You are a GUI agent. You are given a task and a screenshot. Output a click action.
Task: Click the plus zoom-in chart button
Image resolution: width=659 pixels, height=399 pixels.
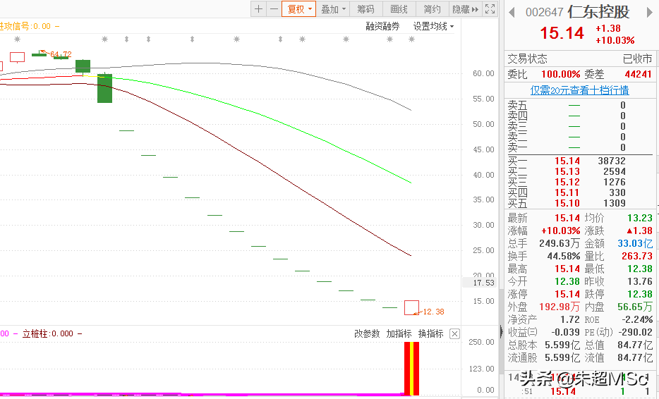tap(258, 9)
